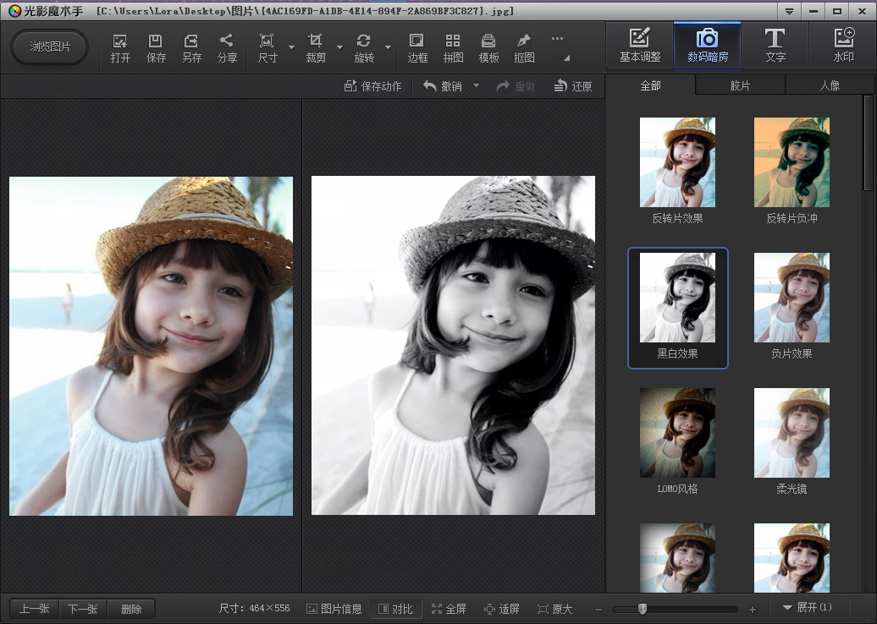
Task: Click the 另存 (Save As) icon
Action: (191, 47)
